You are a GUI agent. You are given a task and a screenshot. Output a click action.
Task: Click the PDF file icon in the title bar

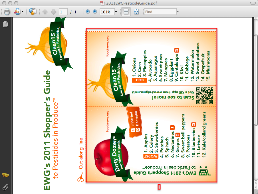pos(102,3)
